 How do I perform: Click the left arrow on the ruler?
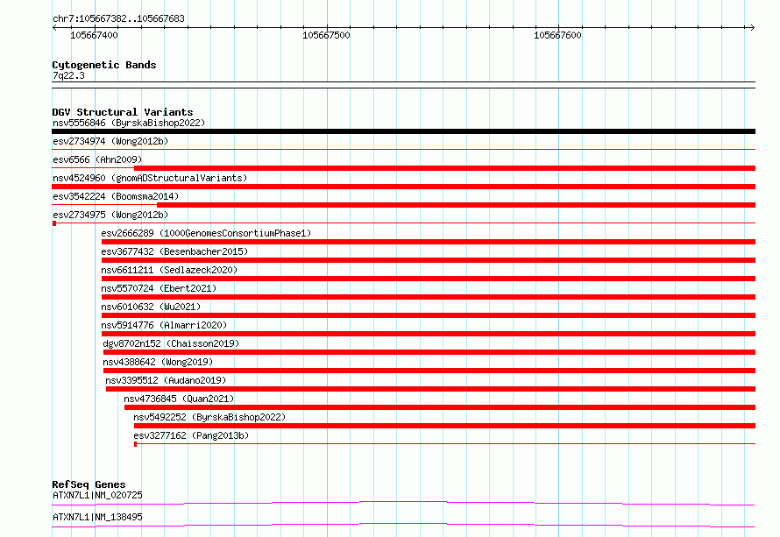(x=54, y=28)
